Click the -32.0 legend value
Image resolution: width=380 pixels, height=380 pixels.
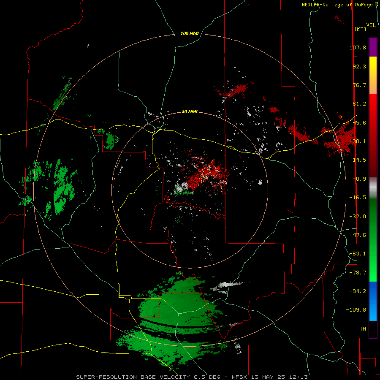(358, 217)
